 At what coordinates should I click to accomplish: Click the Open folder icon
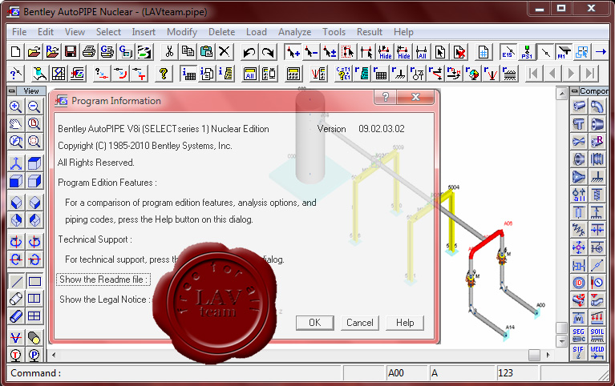pos(34,52)
